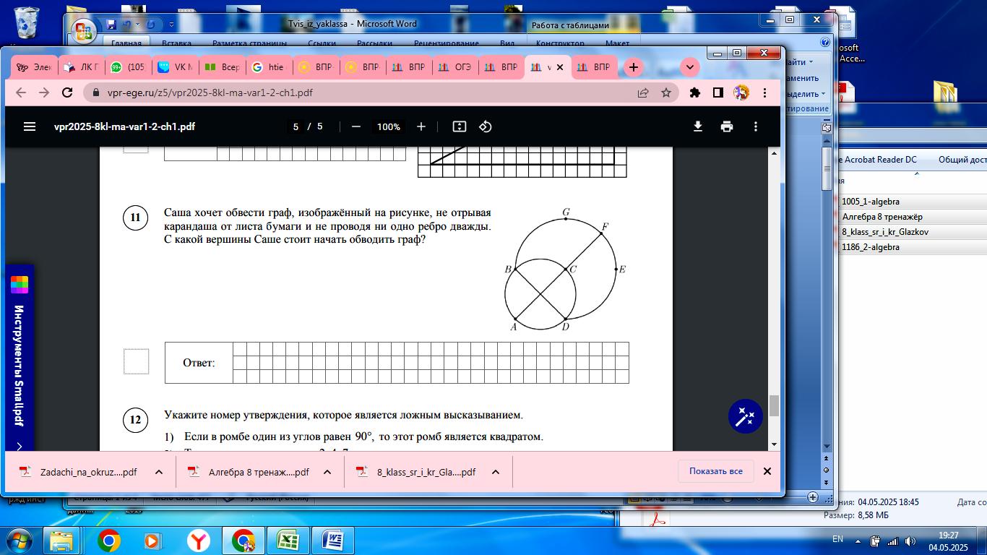Click the address bar URL
This screenshot has width=987, height=555.
point(211,92)
